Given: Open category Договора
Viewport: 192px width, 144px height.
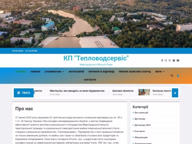Looking at the screenshot, I should [x=140, y=119].
